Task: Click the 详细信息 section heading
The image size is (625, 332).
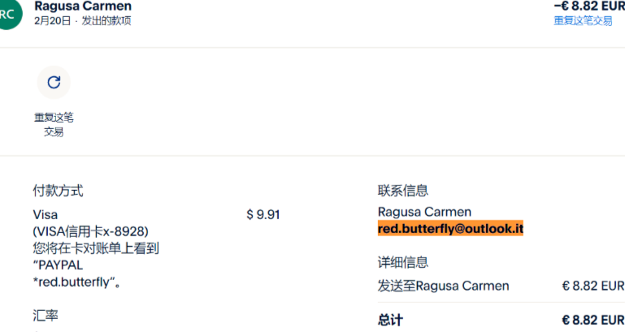Action: (x=403, y=262)
